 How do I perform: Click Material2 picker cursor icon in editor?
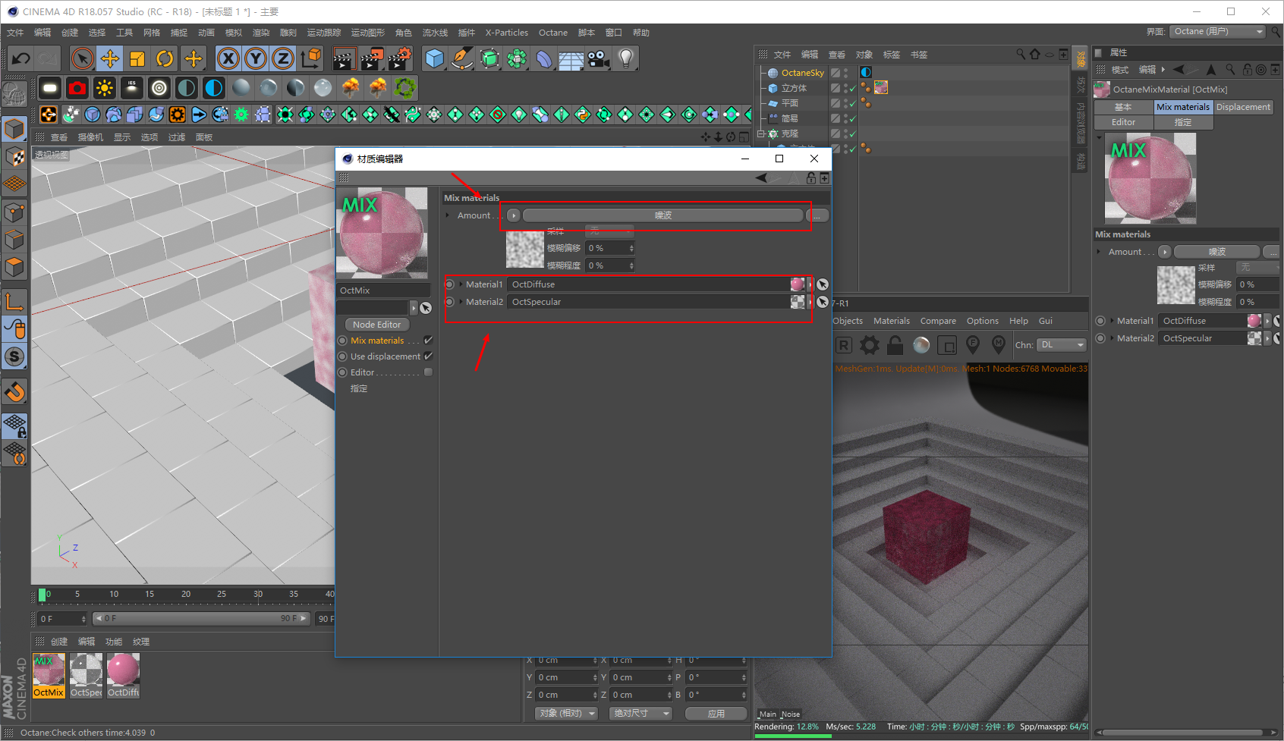tap(823, 302)
